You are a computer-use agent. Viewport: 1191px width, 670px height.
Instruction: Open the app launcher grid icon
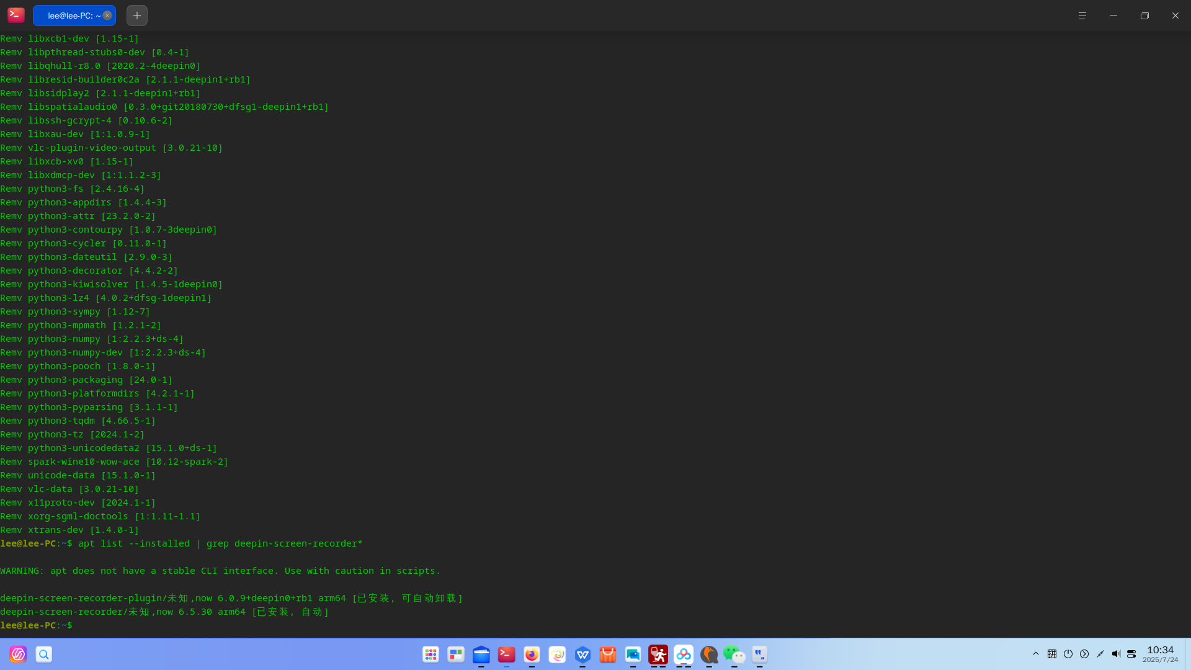(430, 654)
